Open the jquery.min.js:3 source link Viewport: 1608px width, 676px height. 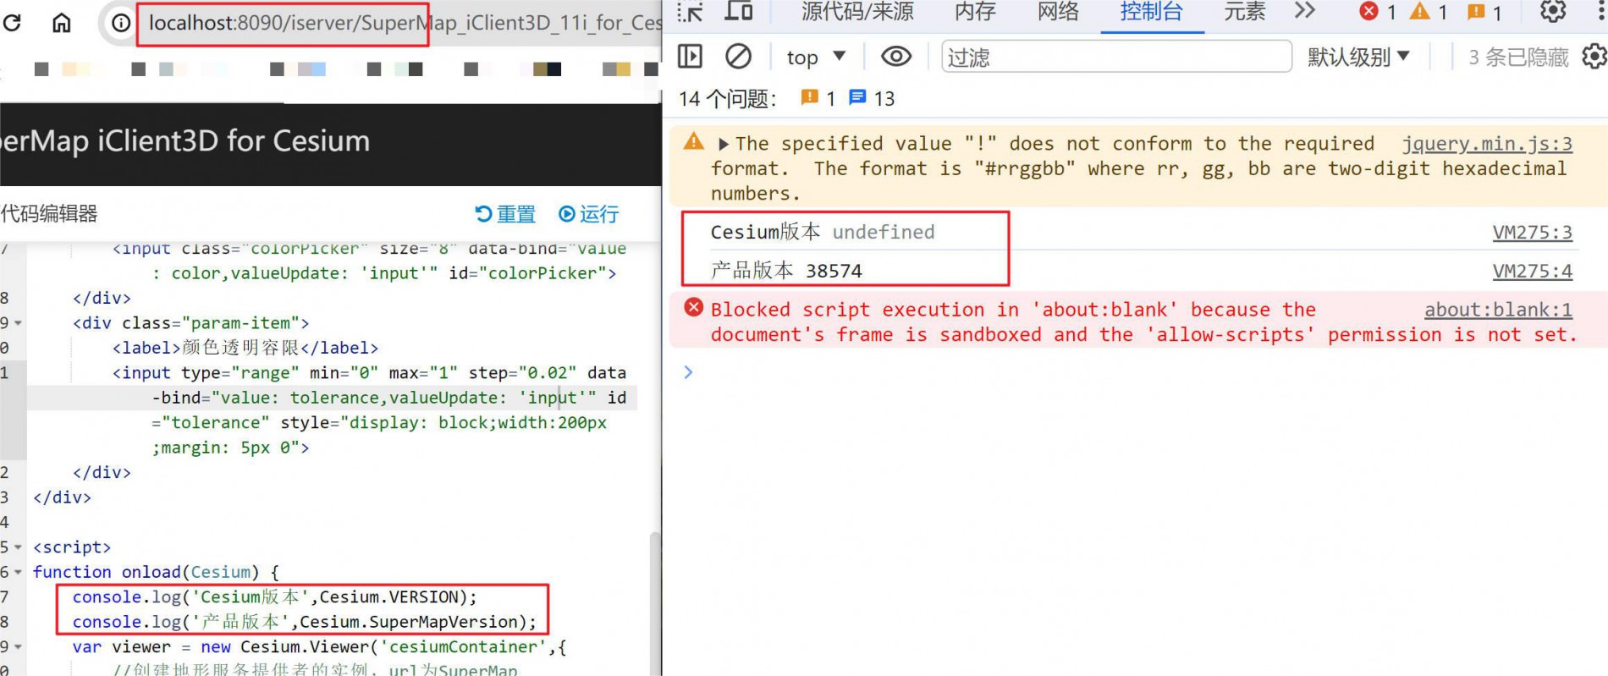(1487, 144)
